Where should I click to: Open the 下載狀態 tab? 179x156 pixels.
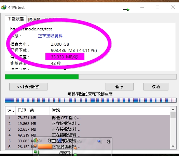pyautogui.click(x=16, y=19)
